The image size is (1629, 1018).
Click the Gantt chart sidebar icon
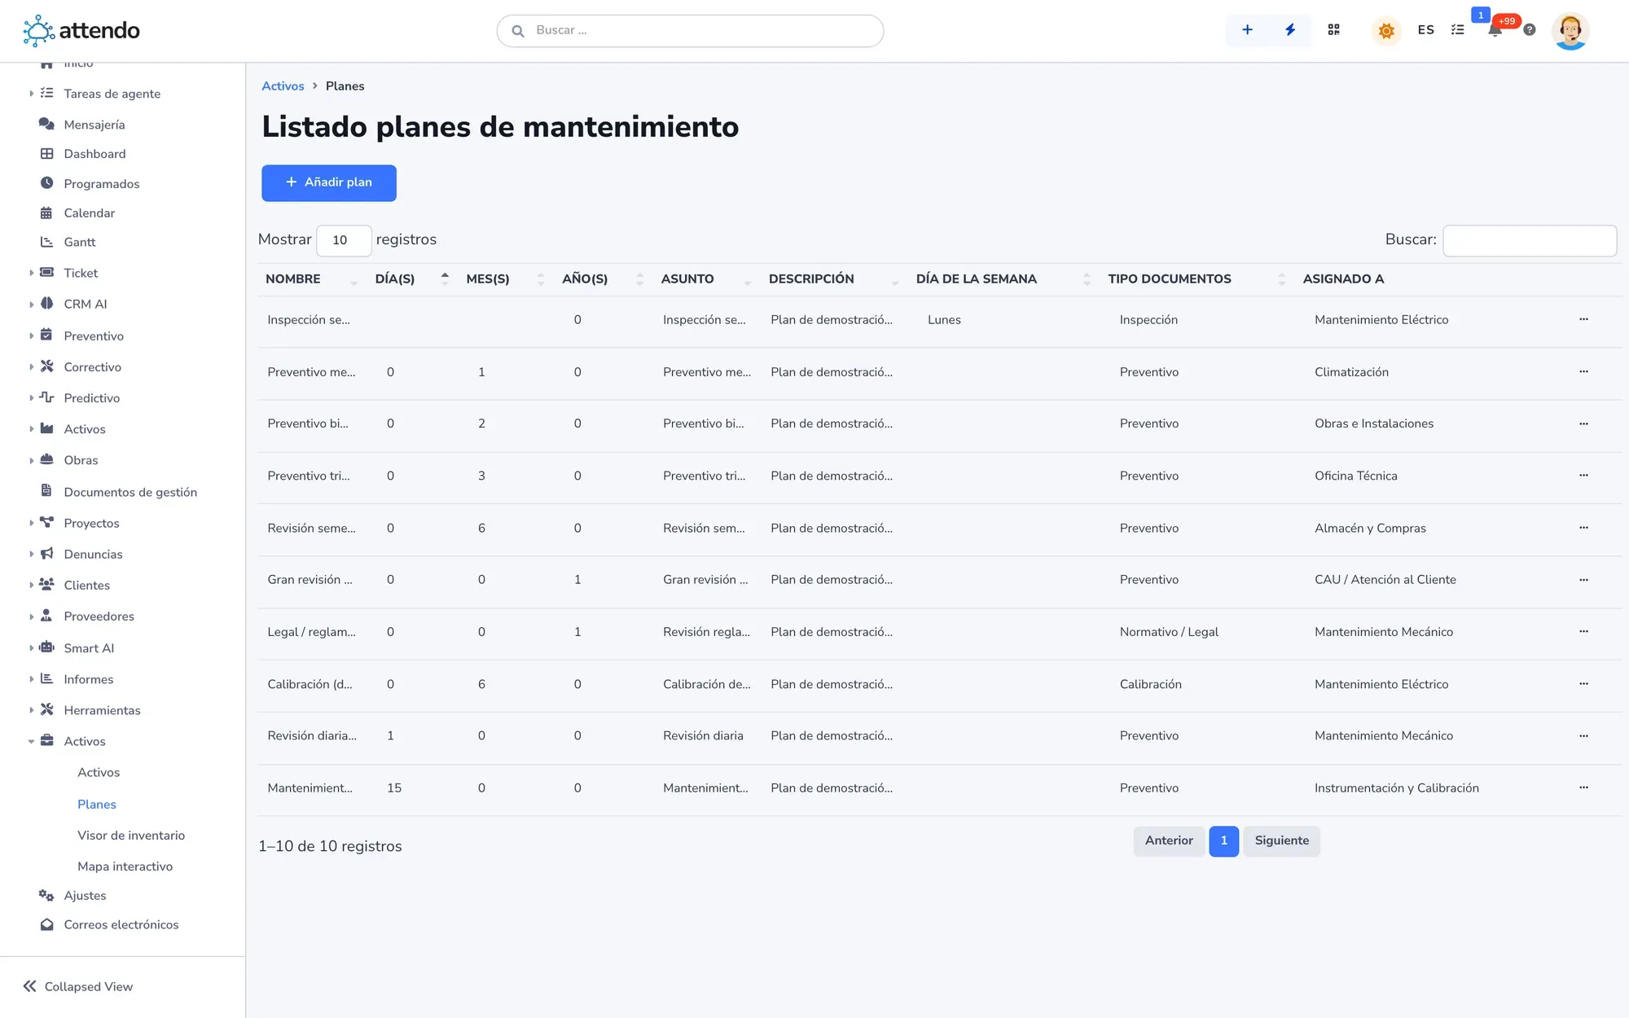[46, 242]
